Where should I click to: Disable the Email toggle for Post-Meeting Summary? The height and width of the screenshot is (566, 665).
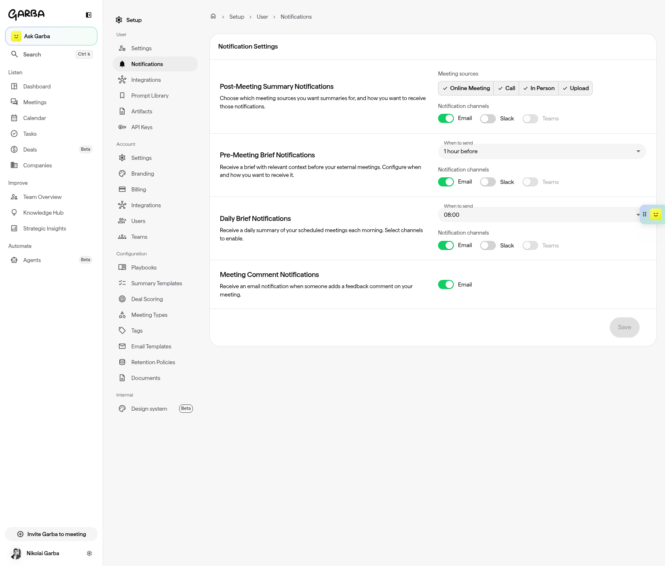point(446,118)
